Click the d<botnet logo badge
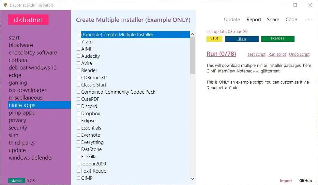Screen dimensions: 318x185 (x=28, y=20)
